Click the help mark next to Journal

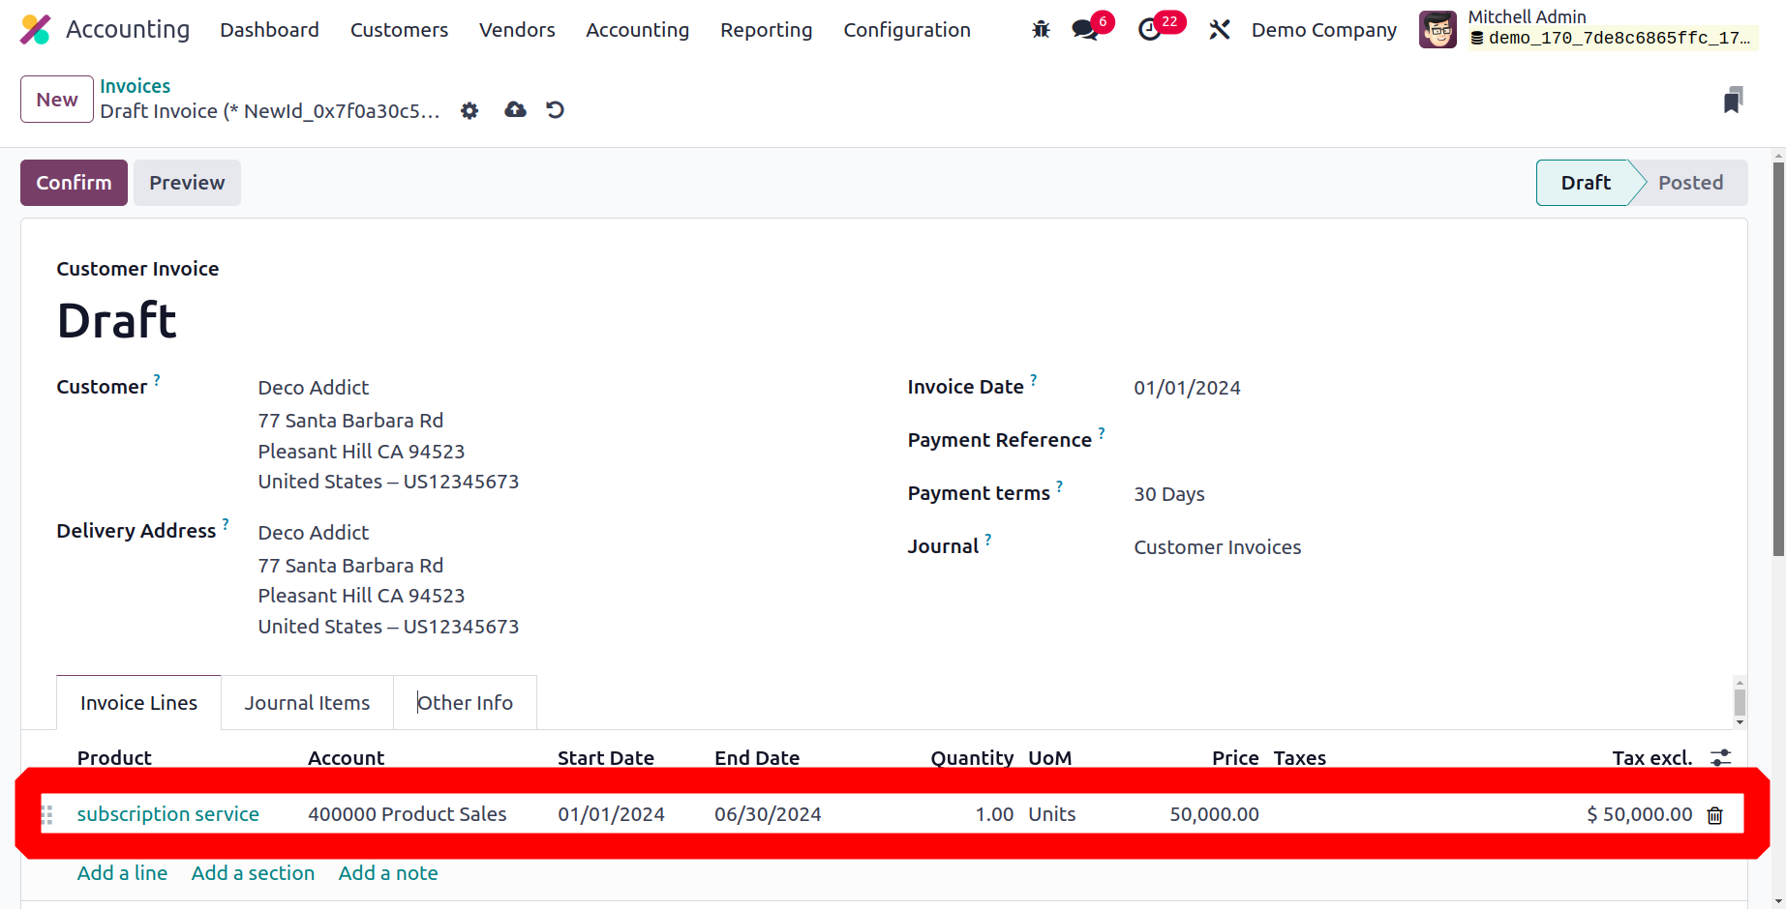coord(988,540)
